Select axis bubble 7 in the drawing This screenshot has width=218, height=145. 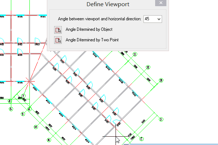tap(23, 96)
